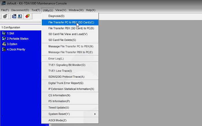Screen dimensions: 202x126
Task: Choose File Transfer PBX (SD Card) to PC
Action: 70,28
